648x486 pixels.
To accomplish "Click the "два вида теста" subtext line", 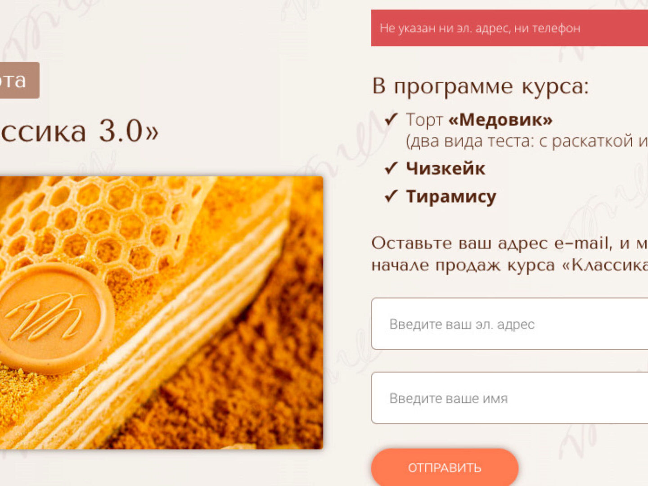I will [527, 141].
